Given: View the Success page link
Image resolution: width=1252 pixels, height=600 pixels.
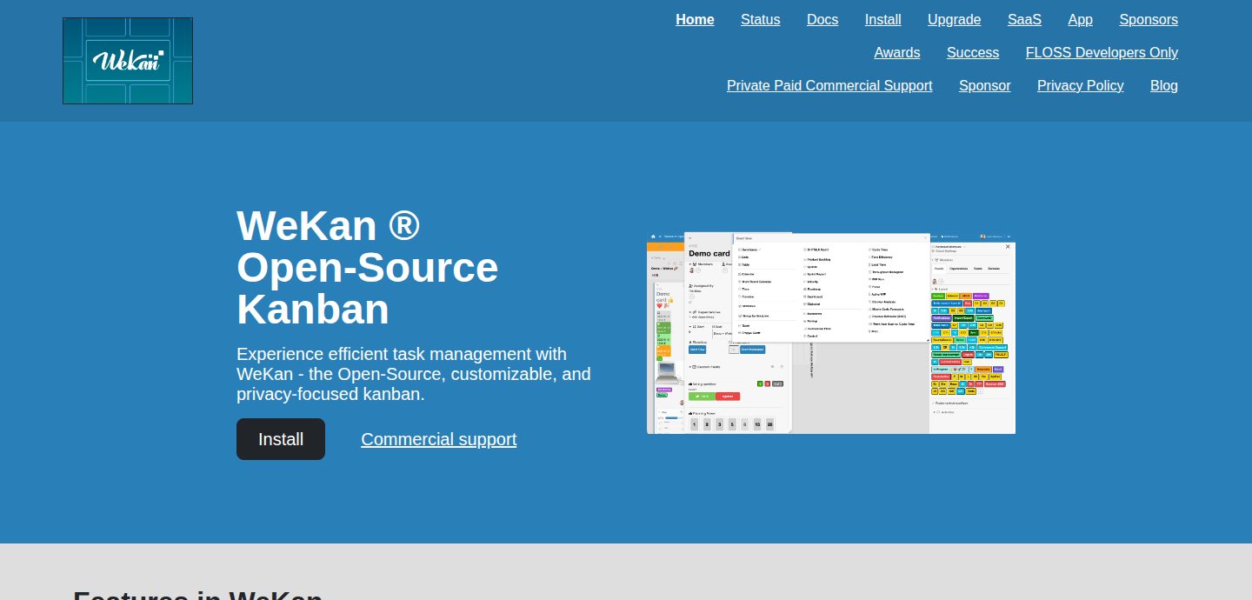Looking at the screenshot, I should coord(973,52).
